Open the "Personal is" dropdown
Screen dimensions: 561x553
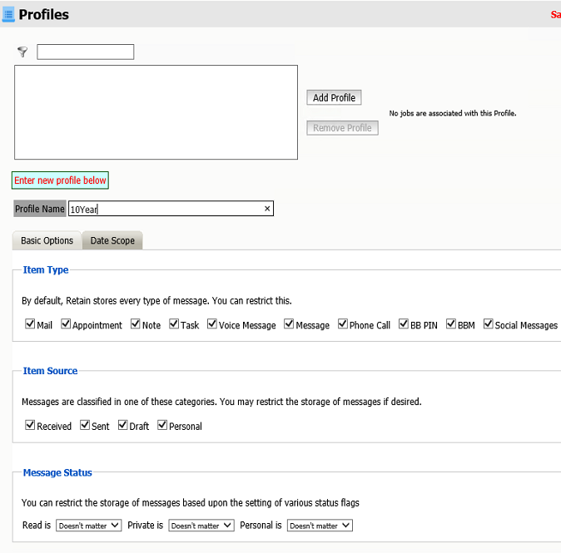coord(320,526)
